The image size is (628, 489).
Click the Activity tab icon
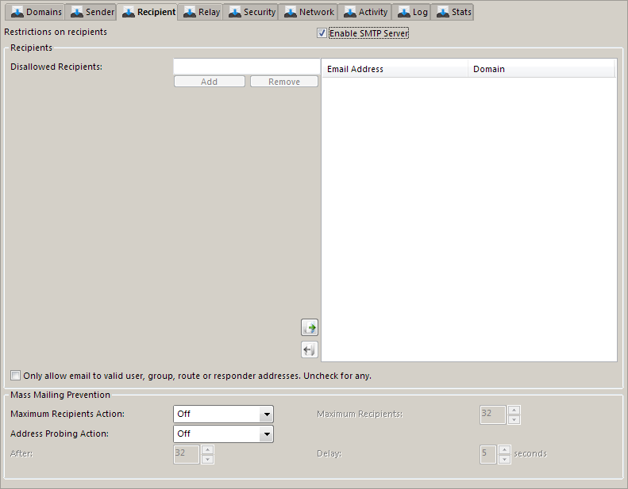[x=350, y=12]
